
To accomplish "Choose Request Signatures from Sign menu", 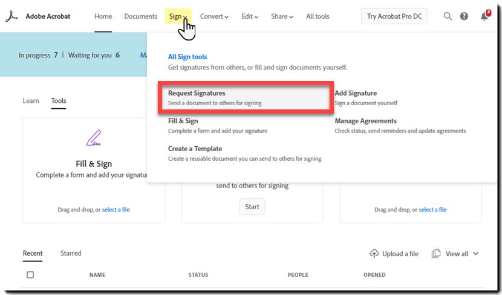I will pos(246,97).
